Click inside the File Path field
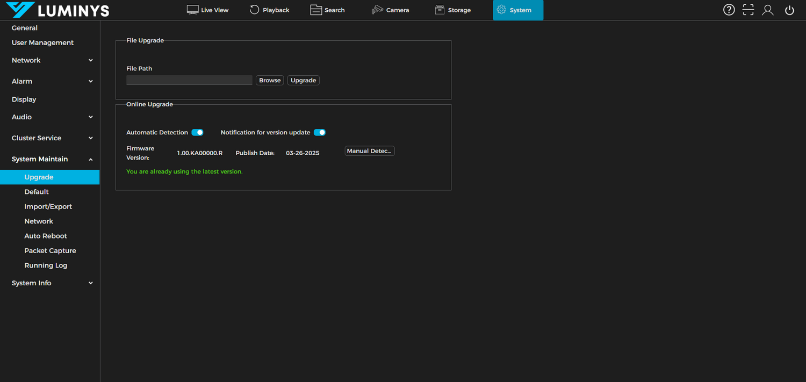 [x=189, y=80]
